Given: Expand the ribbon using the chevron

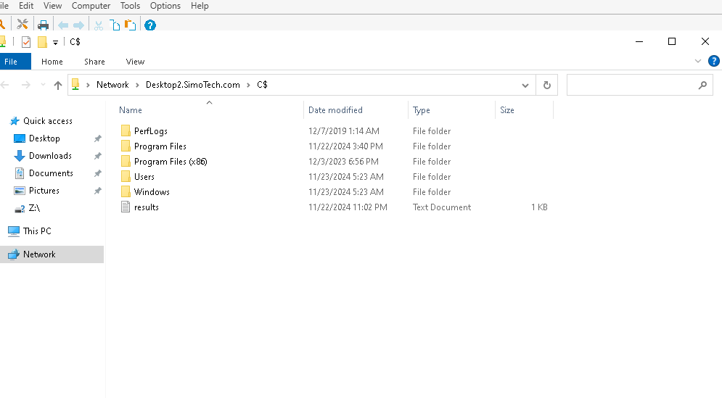Looking at the screenshot, I should [698, 62].
